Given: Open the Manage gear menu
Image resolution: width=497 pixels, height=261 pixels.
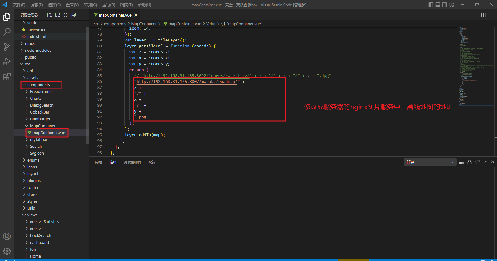Looking at the screenshot, I should 7,251.
